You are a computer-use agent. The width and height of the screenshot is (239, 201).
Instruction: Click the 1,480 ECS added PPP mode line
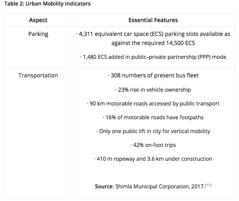tap(153, 57)
